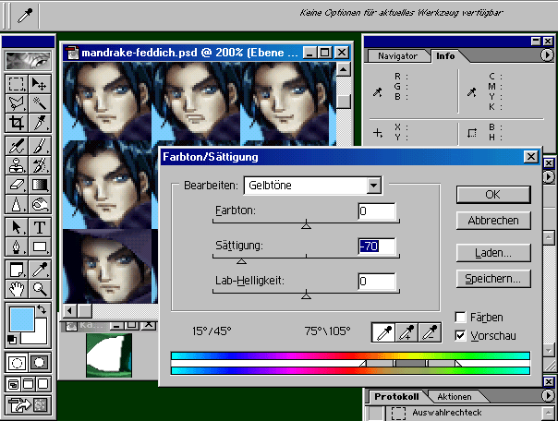Pick the subtract-from-sample eyedropper
Viewport: 558px width, 421px height.
pyautogui.click(x=430, y=332)
